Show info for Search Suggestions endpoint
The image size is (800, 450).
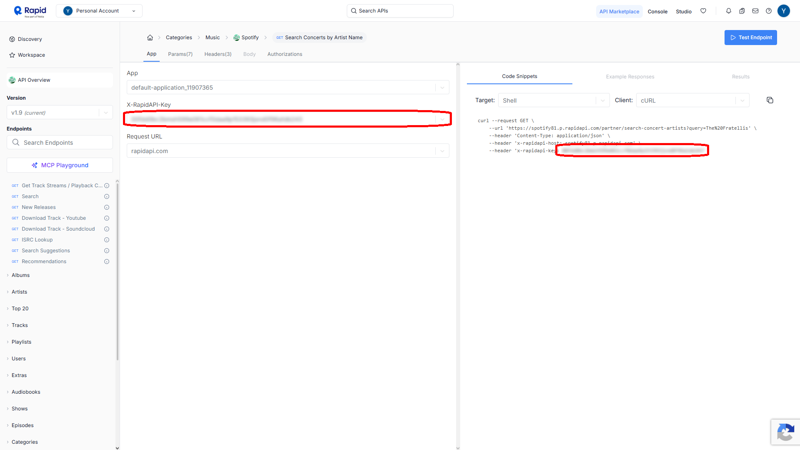[107, 251]
